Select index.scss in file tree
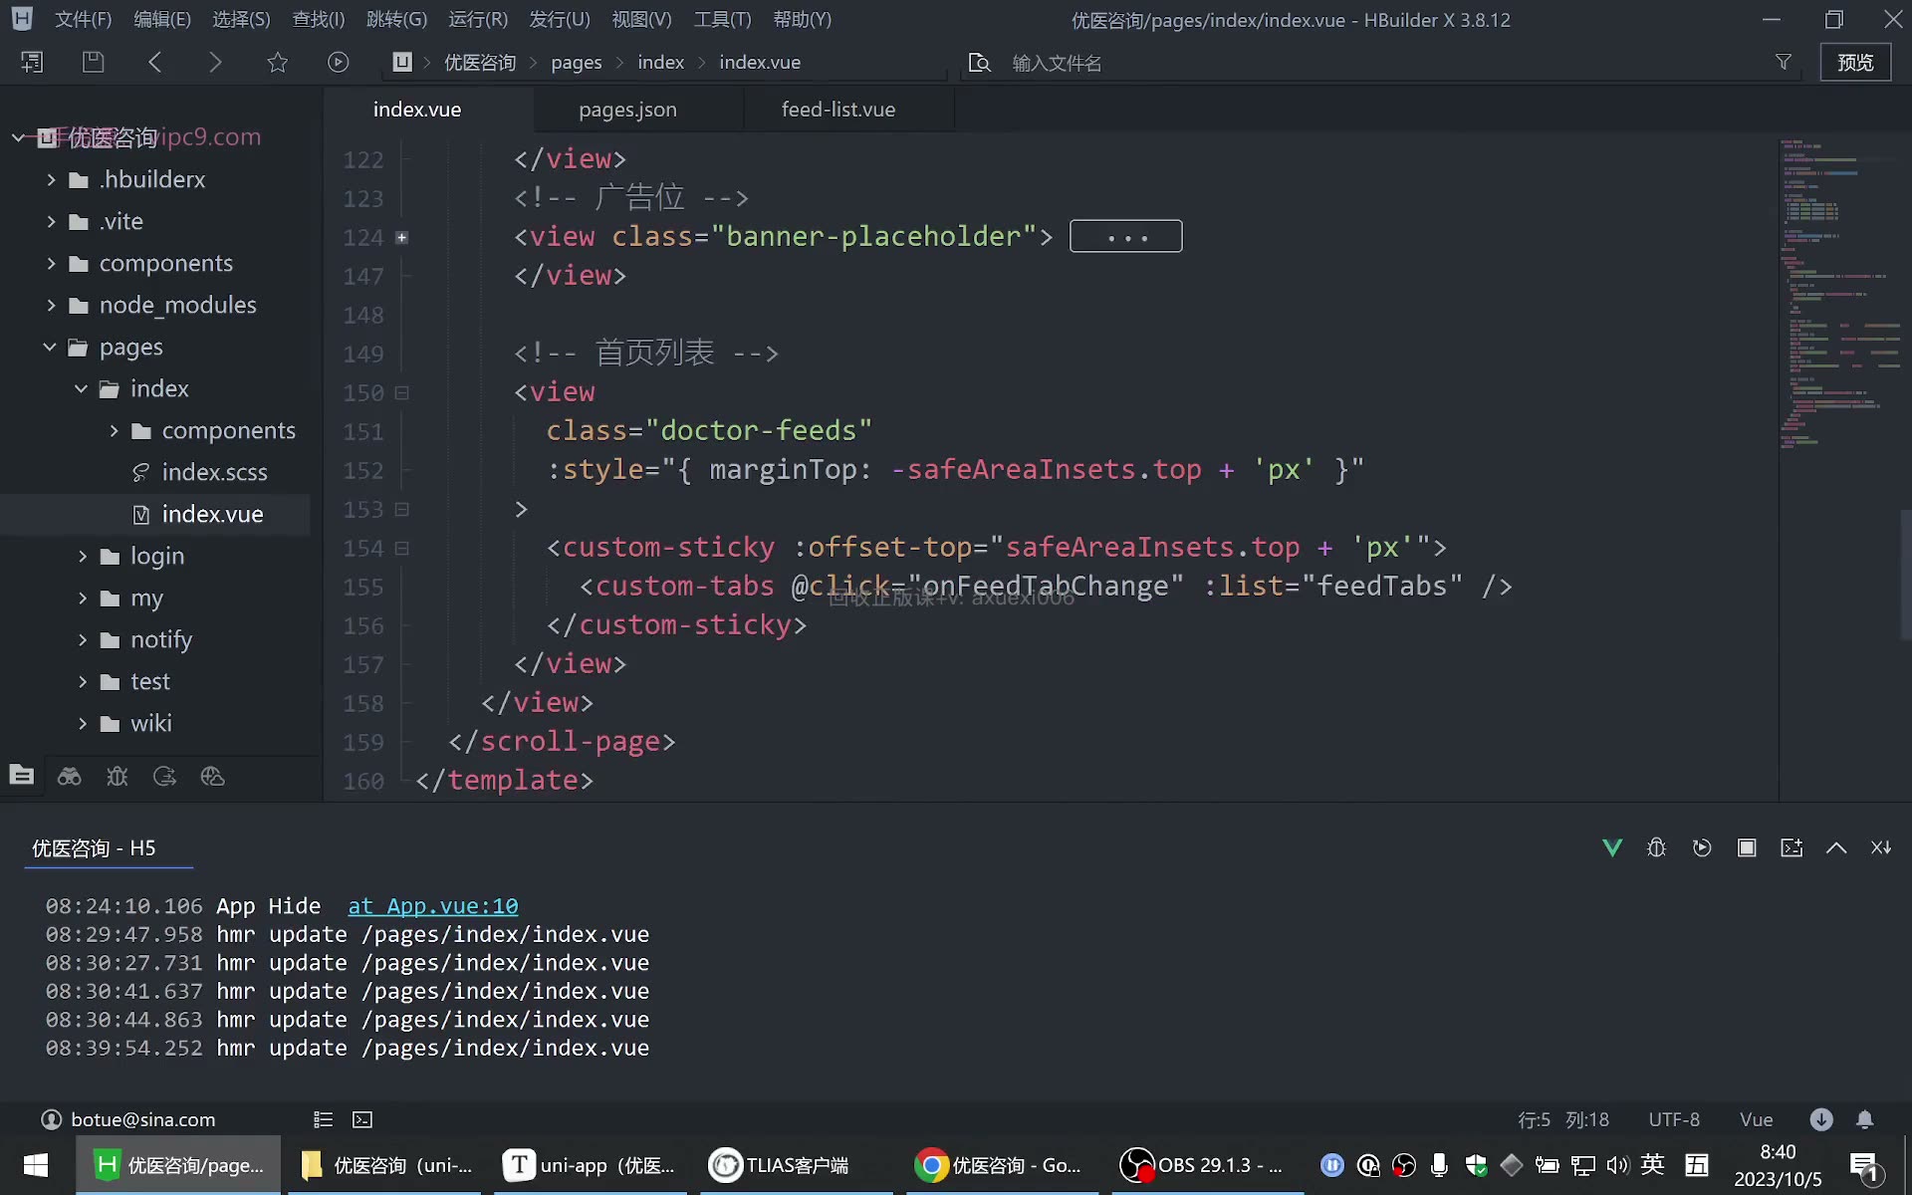 [x=214, y=472]
